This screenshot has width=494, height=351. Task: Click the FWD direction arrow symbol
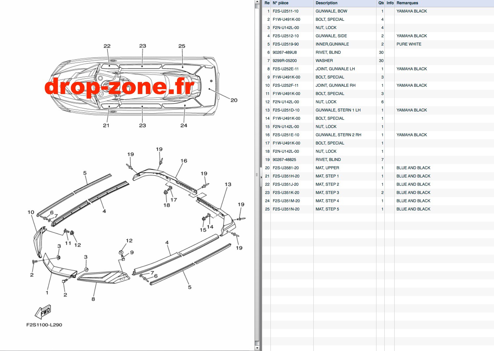[43, 312]
